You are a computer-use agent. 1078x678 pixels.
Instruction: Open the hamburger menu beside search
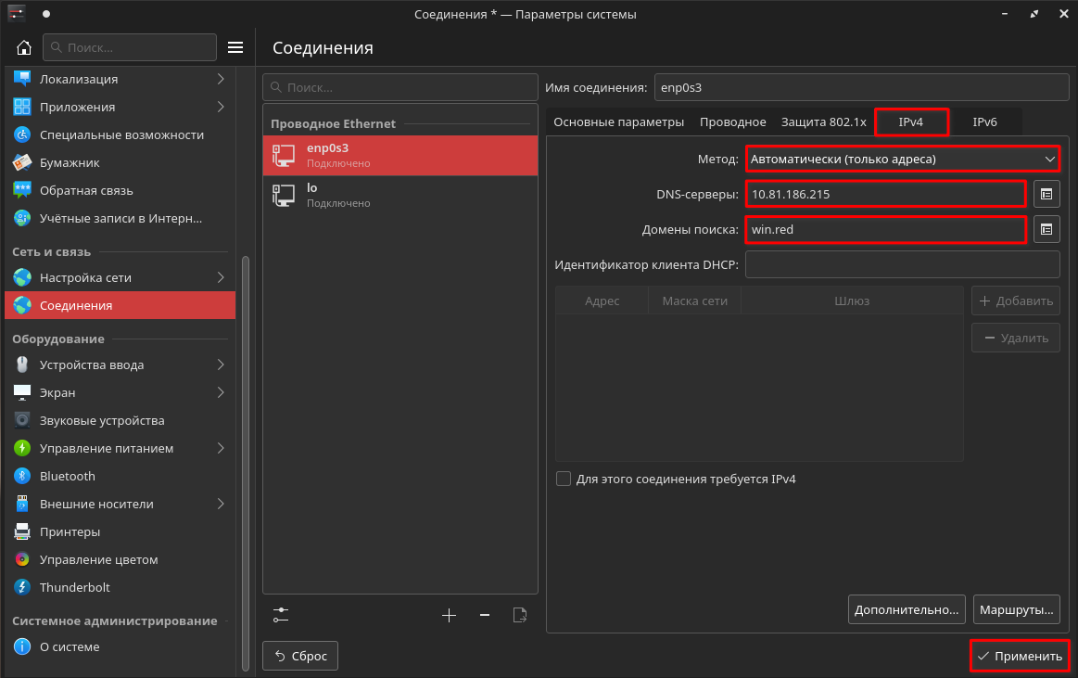pyautogui.click(x=235, y=47)
